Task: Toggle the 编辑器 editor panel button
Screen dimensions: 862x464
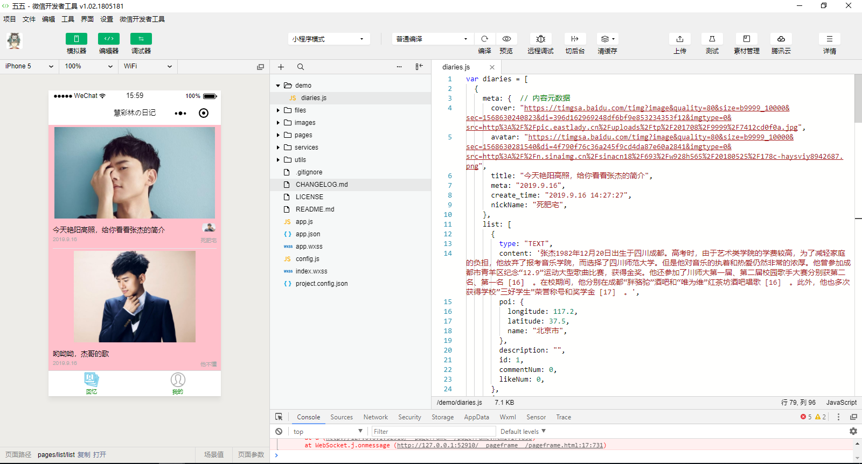Action: (x=108, y=39)
